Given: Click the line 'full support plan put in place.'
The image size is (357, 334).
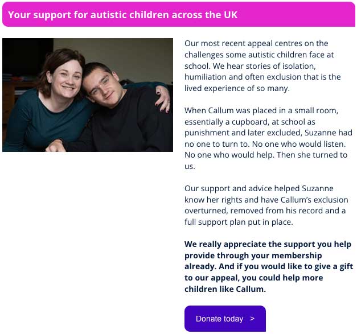Looking at the screenshot, I should 239,222.
